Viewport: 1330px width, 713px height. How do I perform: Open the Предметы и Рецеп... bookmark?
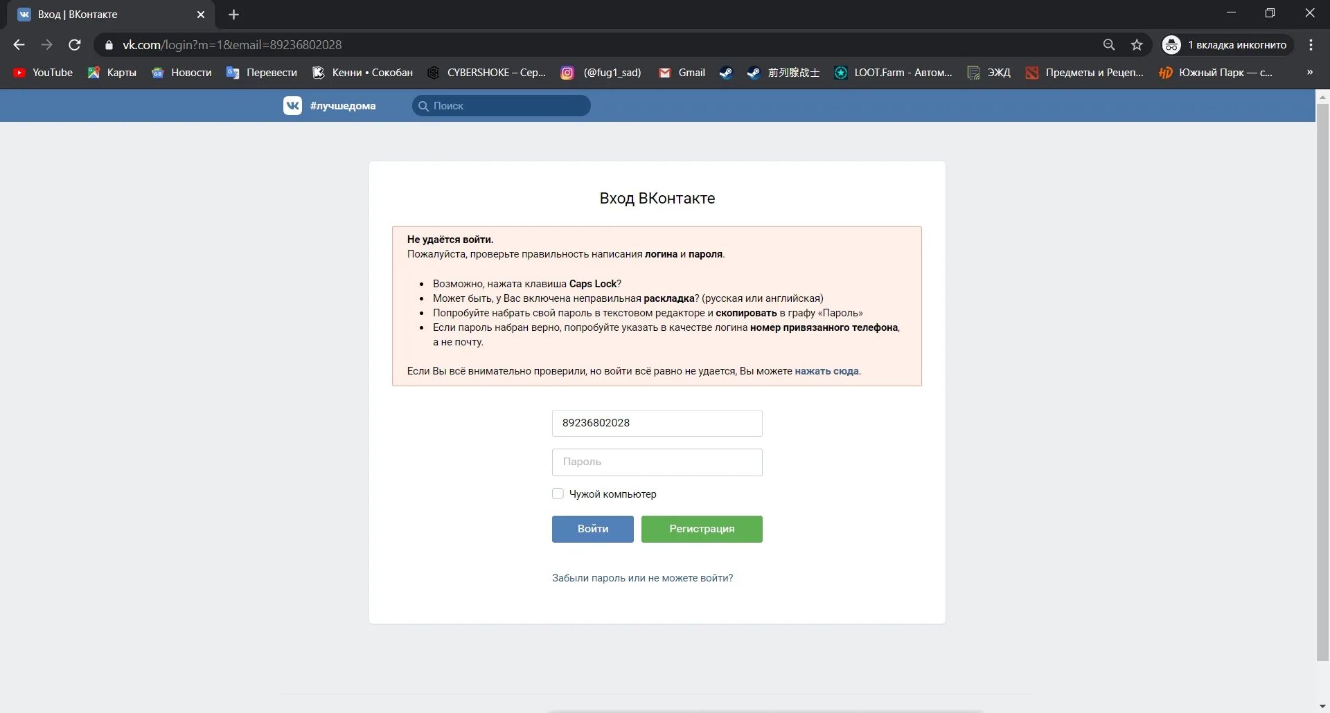pos(1085,73)
